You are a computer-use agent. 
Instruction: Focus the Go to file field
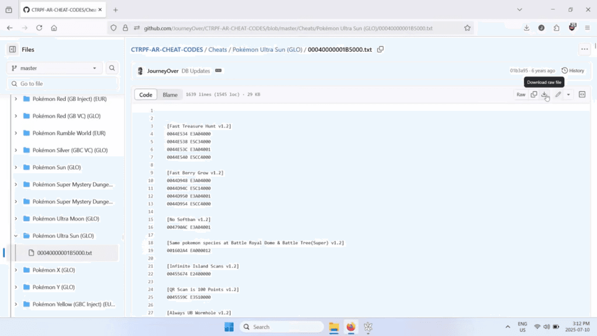(x=63, y=84)
